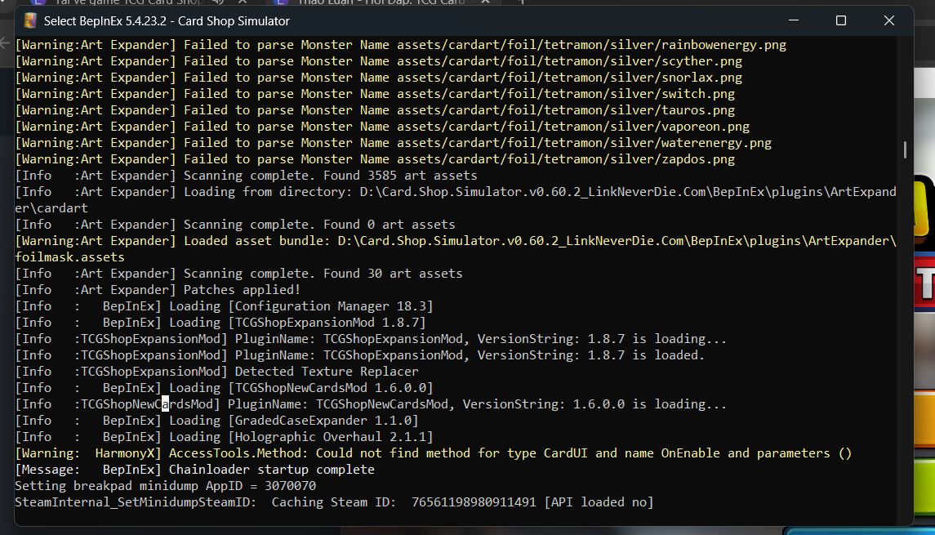Click the 'Caching Steam ID' output line

point(334,502)
